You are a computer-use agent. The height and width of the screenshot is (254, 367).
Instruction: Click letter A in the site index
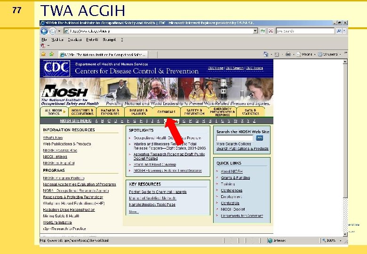[96, 121]
